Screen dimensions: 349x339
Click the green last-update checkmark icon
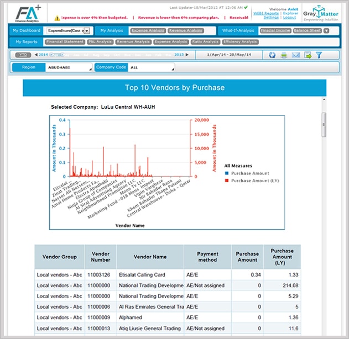pos(246,7)
